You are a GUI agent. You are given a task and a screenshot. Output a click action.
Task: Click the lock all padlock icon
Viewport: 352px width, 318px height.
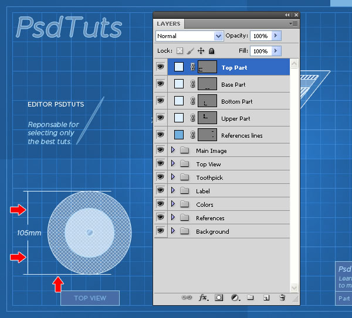click(211, 51)
